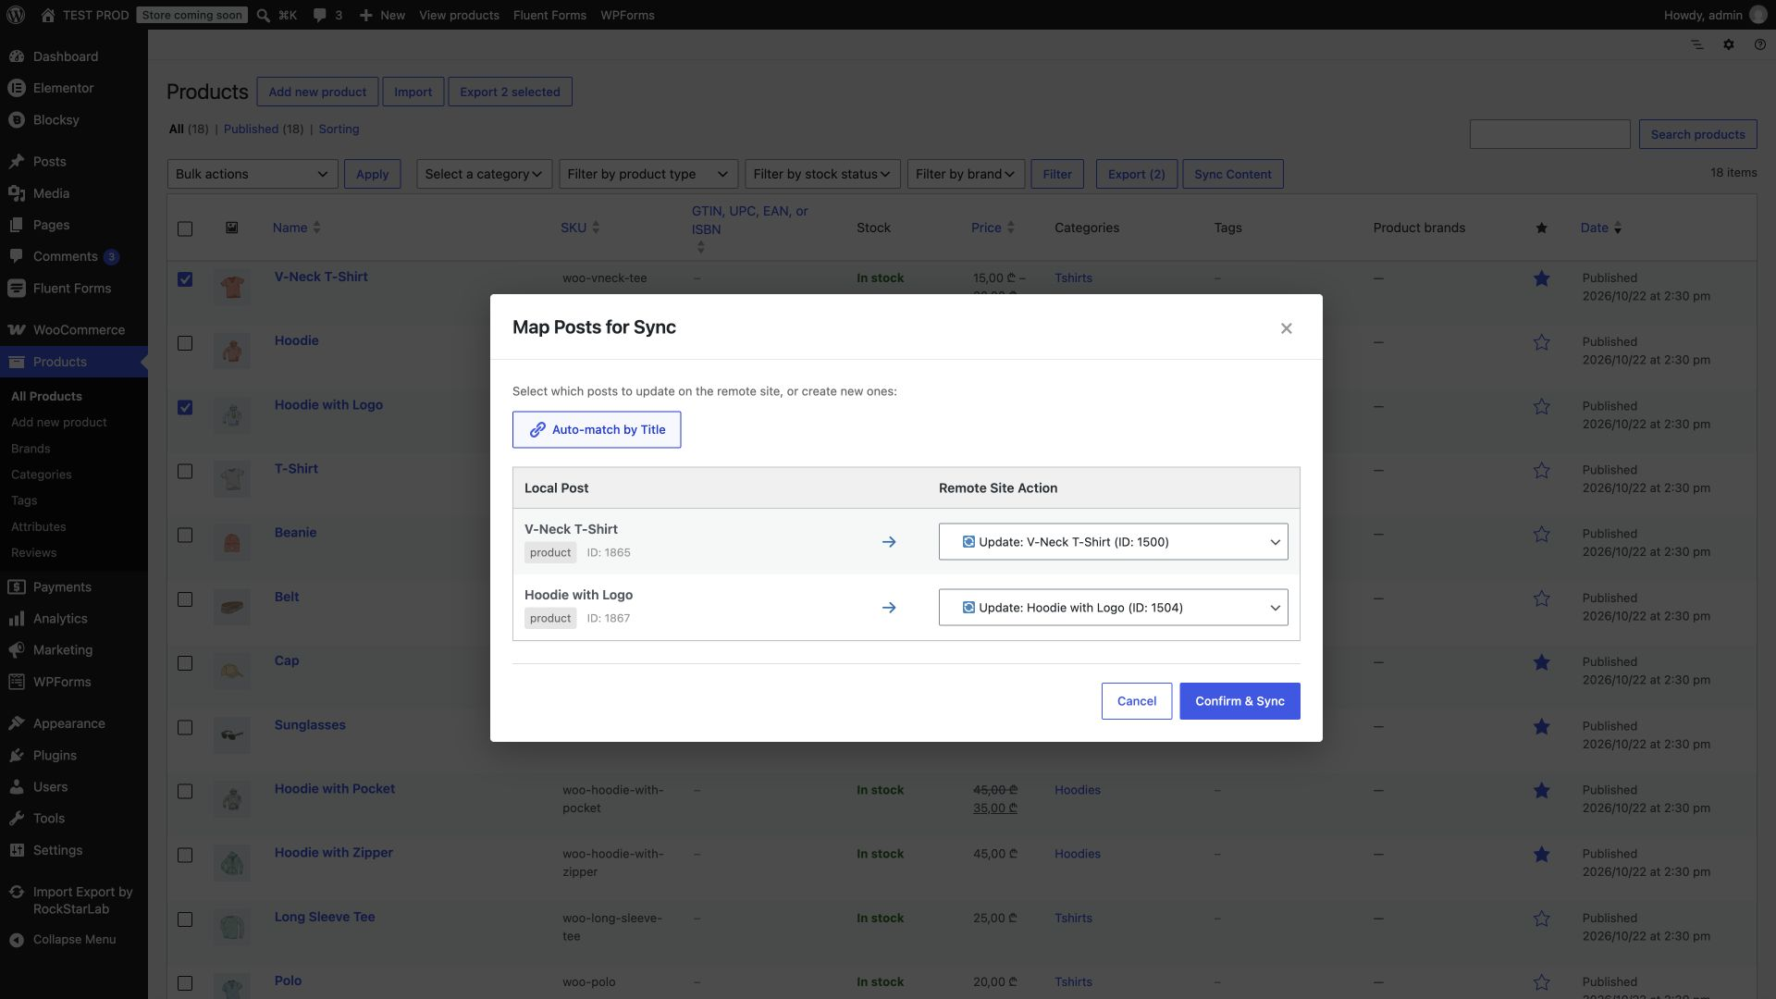Open the Beanie product thumbnail
Viewport: 1776px width, 999px height.
232,543
